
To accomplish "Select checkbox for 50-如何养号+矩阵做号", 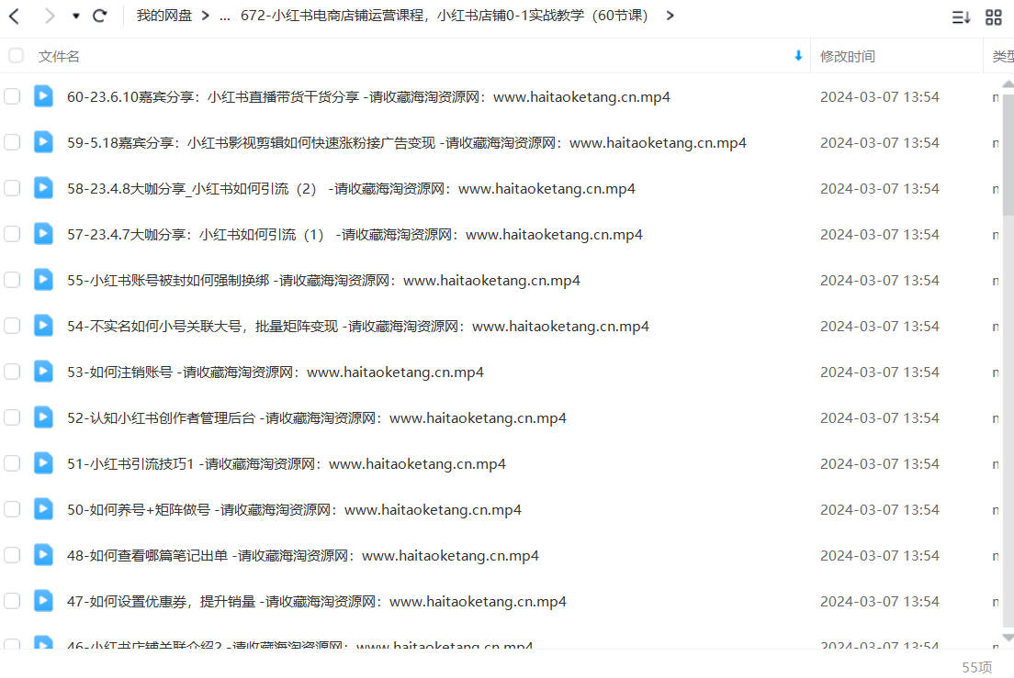I will (12, 509).
